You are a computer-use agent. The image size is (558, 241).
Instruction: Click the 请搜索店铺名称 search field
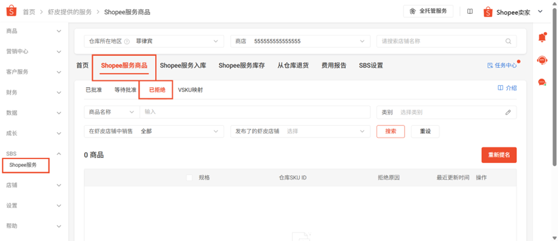click(446, 41)
